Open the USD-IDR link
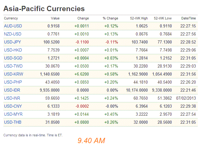Viewport: 215px width, 157px height. coord(13,90)
